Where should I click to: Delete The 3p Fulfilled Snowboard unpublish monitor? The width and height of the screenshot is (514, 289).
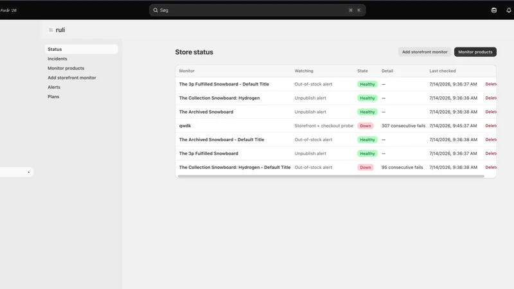coord(491,153)
